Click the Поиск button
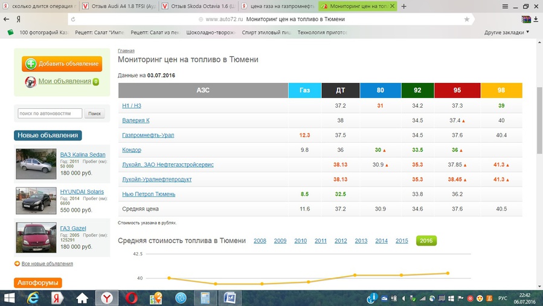The height and width of the screenshot is (306, 543). coord(95,113)
